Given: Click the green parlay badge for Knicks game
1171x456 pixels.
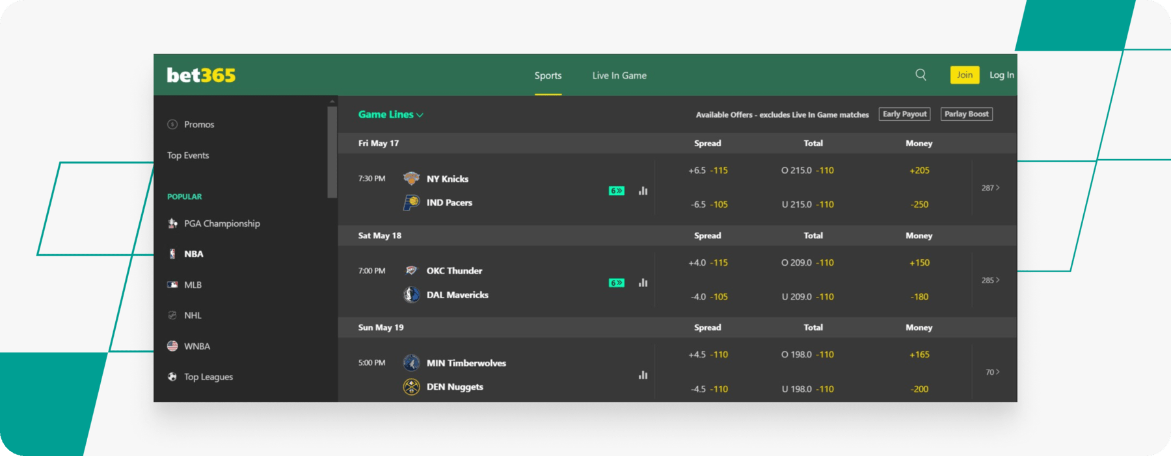Looking at the screenshot, I should [x=617, y=190].
